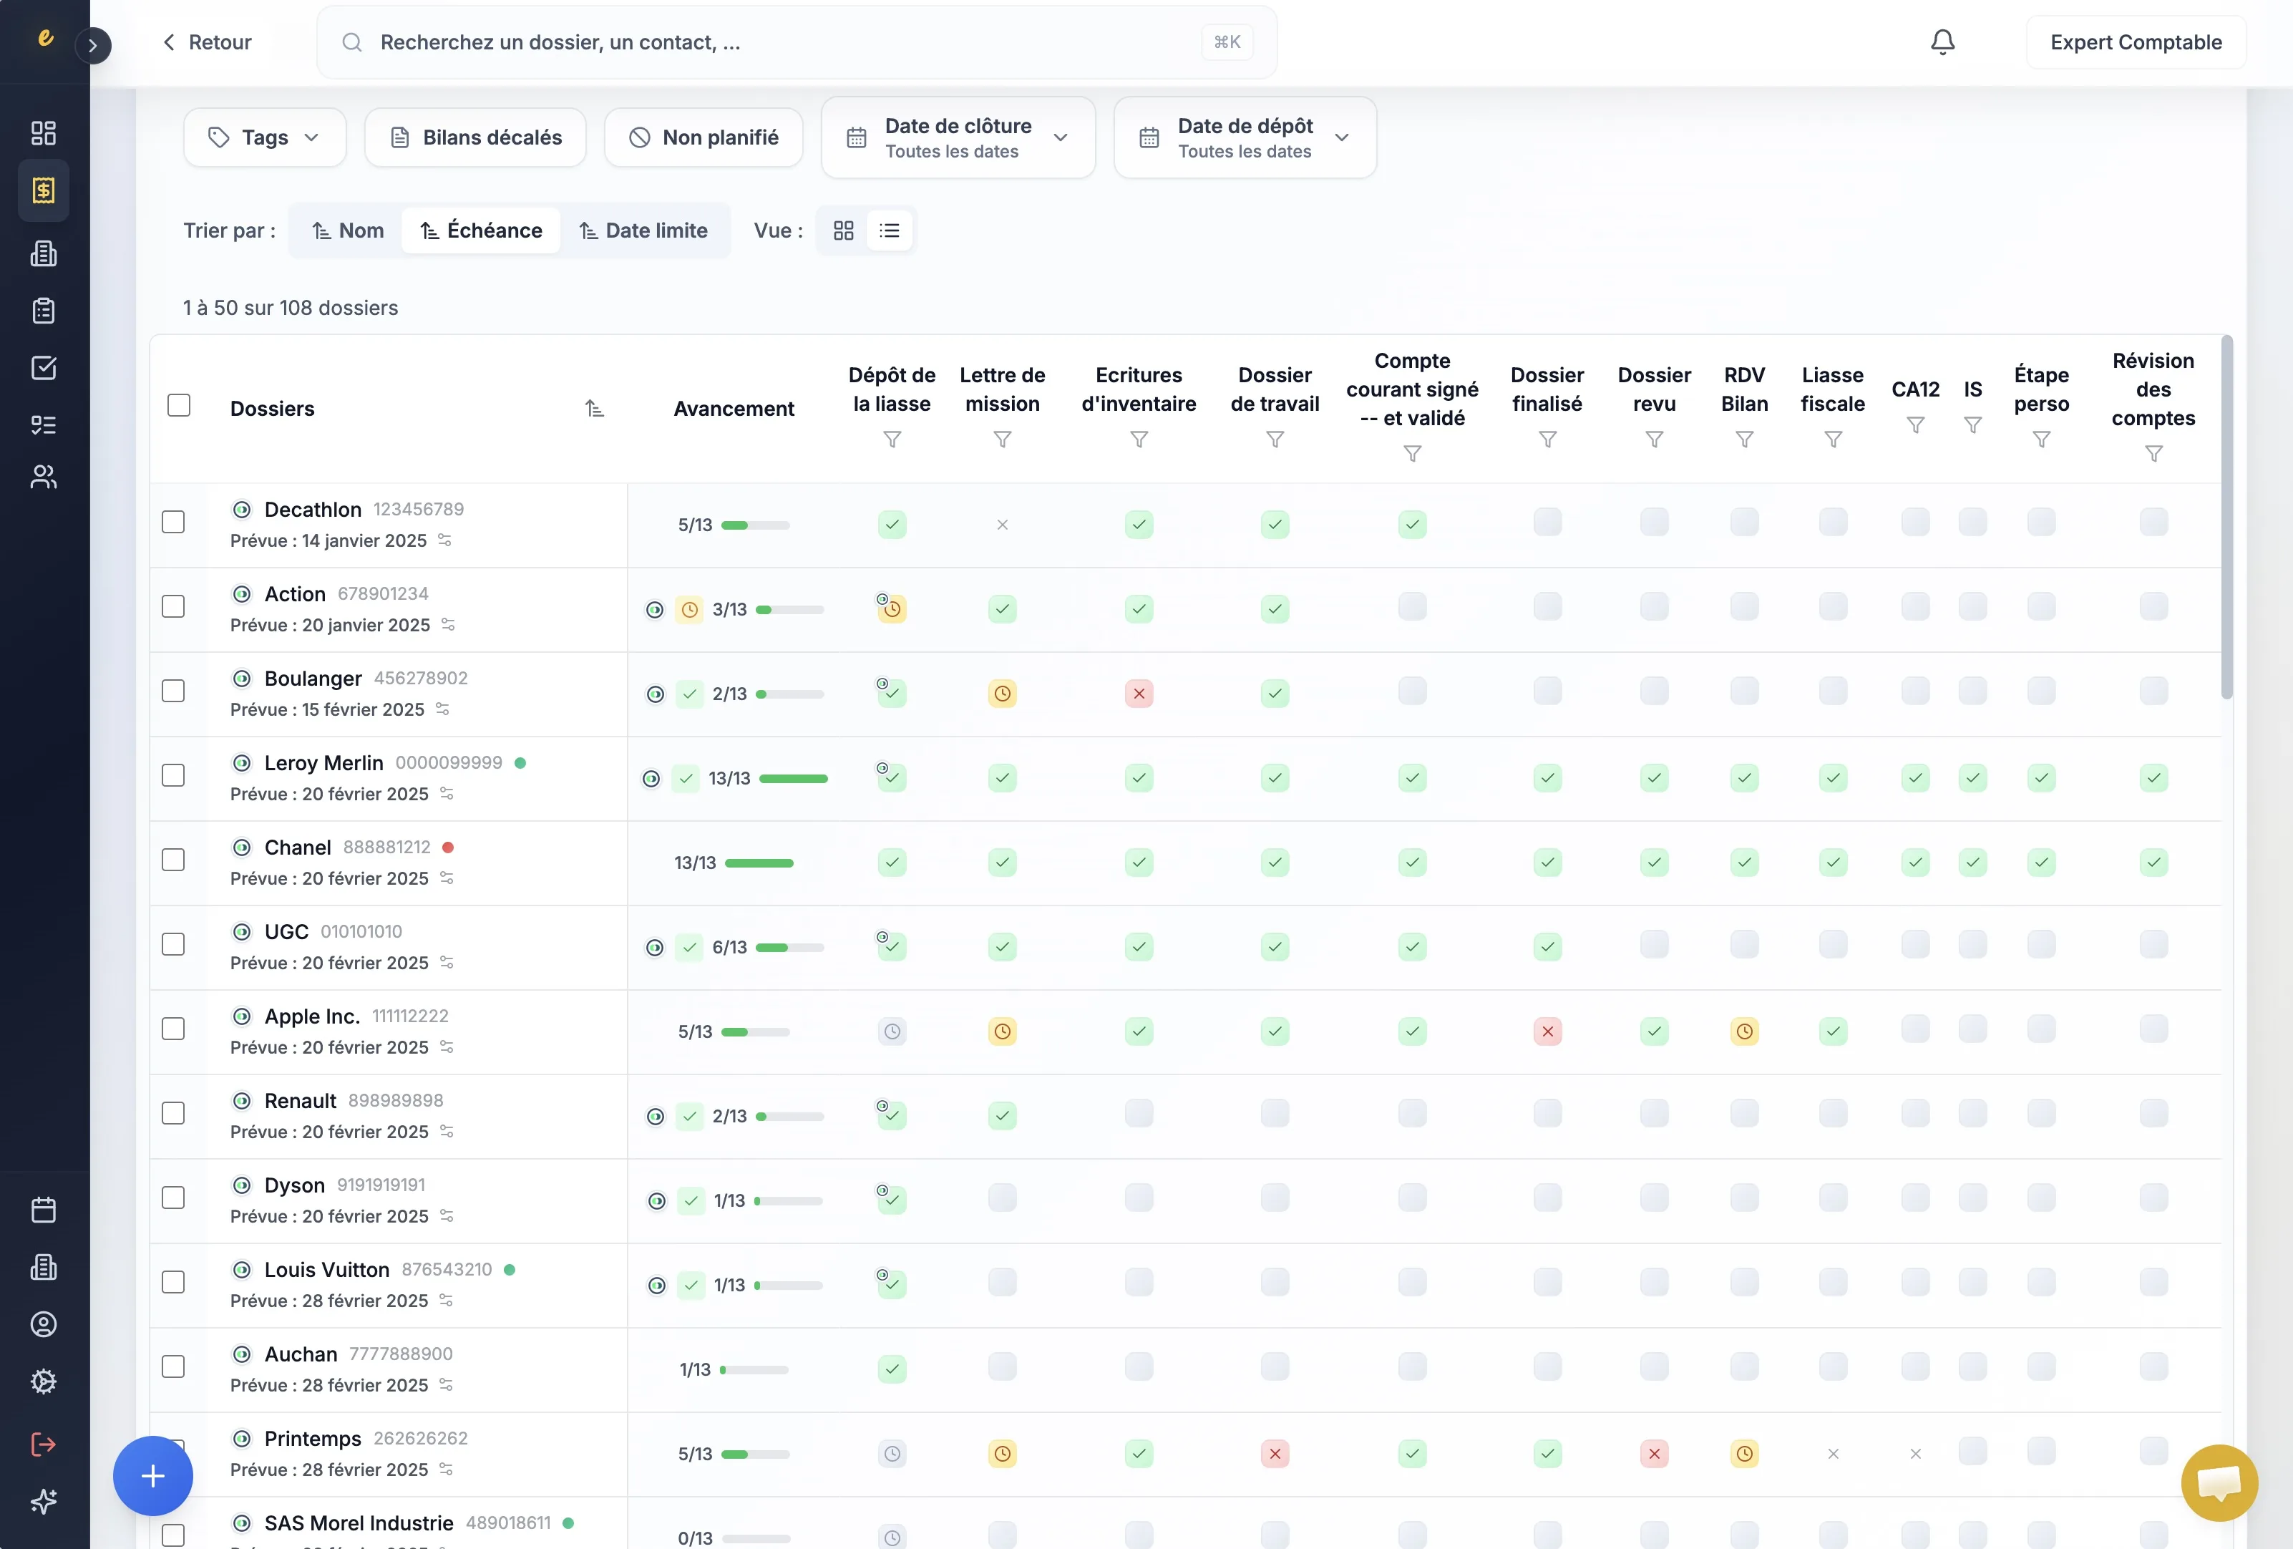The width and height of the screenshot is (2293, 1549).
Task: Open the Printemps dossier
Action: point(313,1439)
